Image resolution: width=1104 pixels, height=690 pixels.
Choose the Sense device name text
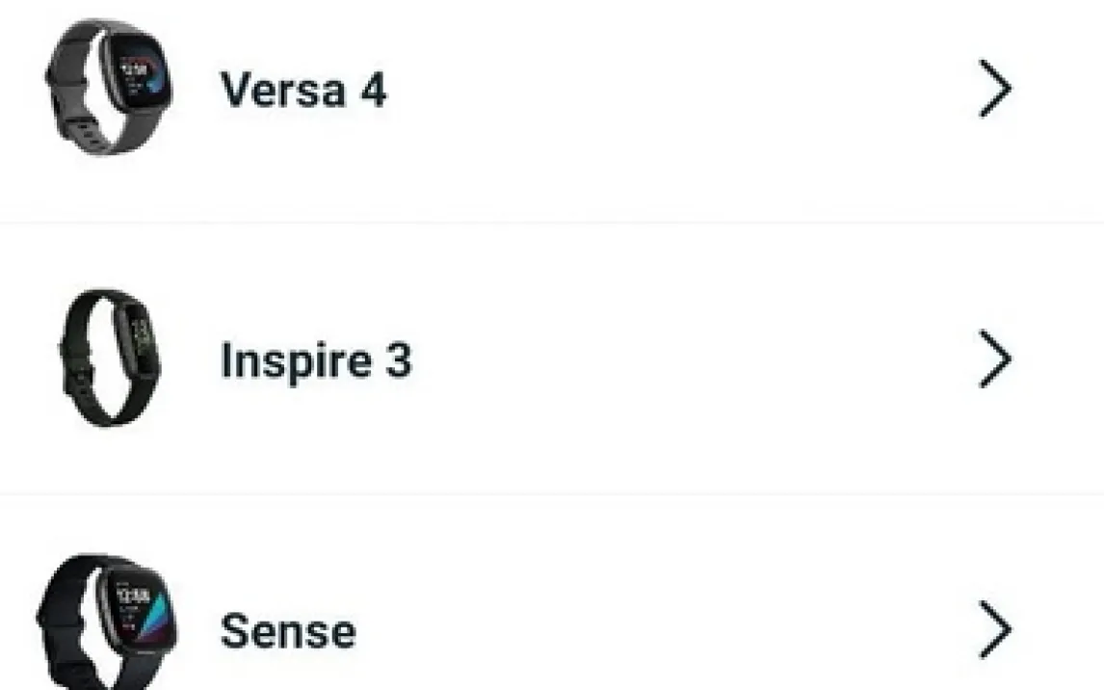[287, 631]
